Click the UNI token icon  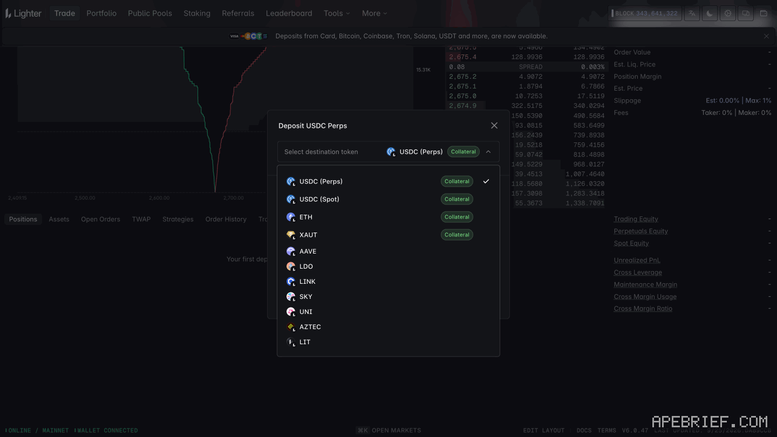(x=291, y=312)
